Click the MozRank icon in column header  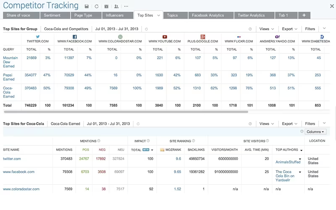[x=162, y=150]
